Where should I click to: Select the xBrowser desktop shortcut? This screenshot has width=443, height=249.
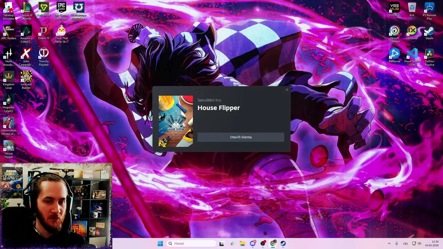coord(412,33)
